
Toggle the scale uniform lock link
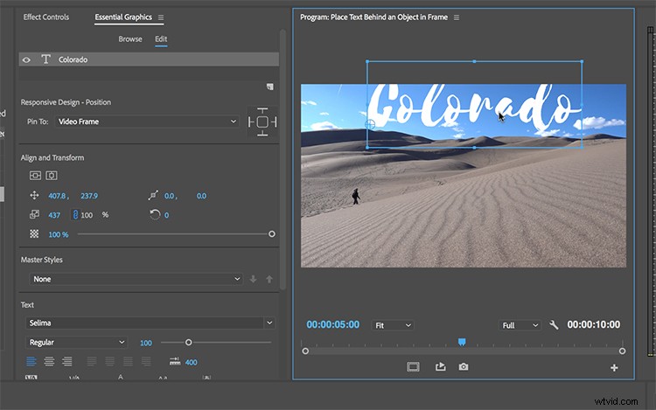pos(75,215)
